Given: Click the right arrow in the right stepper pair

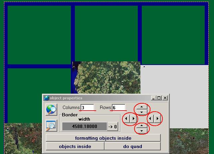Looking at the screenshot, I should point(157,118).
